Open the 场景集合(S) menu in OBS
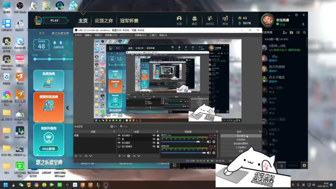 141,35
